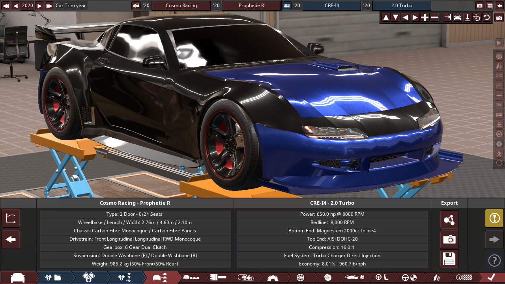Open the car trim overview tab
The image size is (505, 284).
coord(161,277)
